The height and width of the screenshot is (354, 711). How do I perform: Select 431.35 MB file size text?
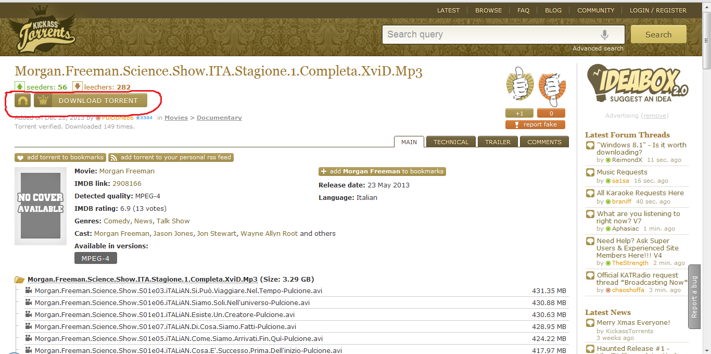click(549, 291)
